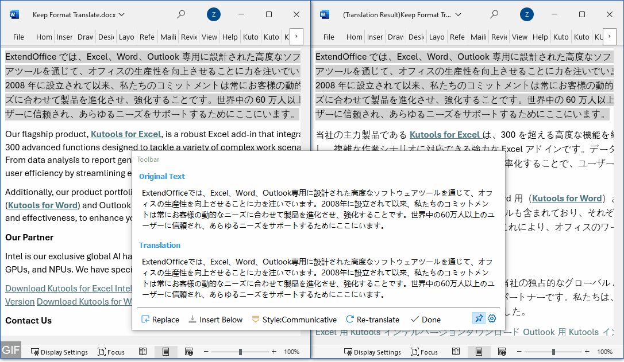Open Help tab in right window
The width and height of the screenshot is (624, 362).
coord(540,37)
